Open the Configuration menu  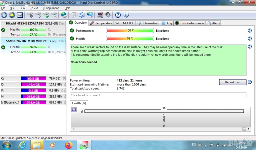click(51, 8)
